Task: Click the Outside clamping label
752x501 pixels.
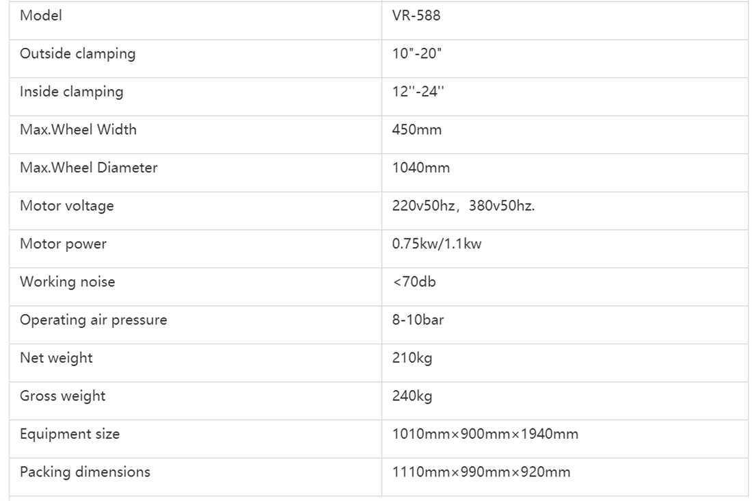Action: (78, 53)
